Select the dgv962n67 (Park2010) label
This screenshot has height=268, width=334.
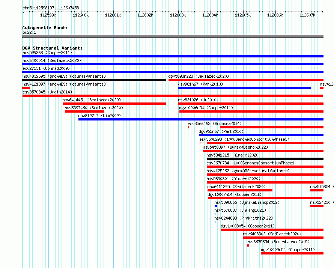(x=221, y=131)
